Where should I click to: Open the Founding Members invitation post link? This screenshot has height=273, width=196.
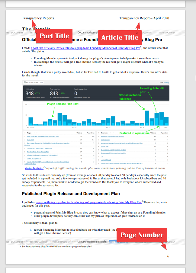click(x=85, y=48)
